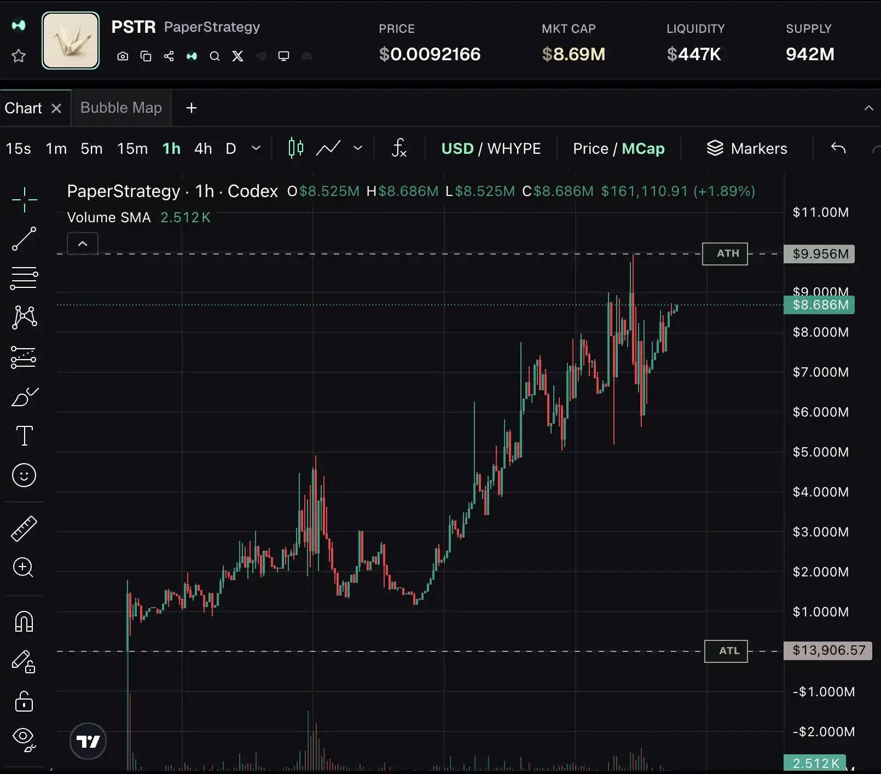The image size is (881, 774).
Task: Select the trend line drawing tool
Action: [x=24, y=239]
